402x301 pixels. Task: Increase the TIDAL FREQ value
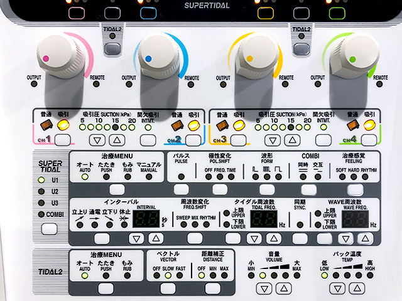click(274, 238)
